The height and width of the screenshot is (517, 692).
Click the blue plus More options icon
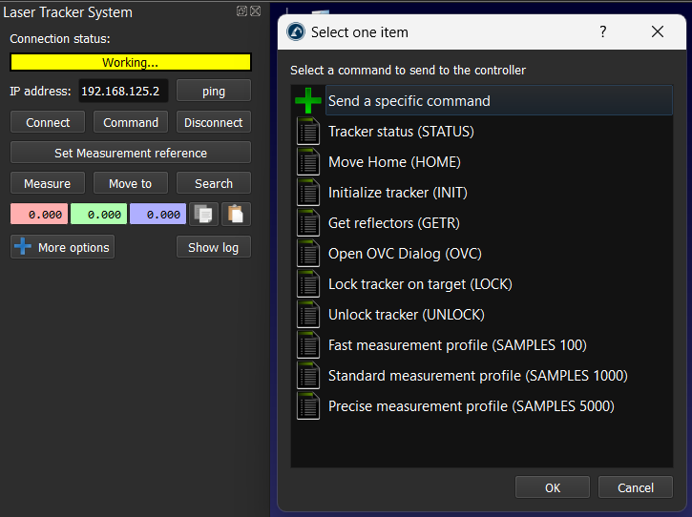22,247
